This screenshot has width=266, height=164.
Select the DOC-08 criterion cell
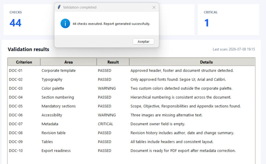point(16,133)
